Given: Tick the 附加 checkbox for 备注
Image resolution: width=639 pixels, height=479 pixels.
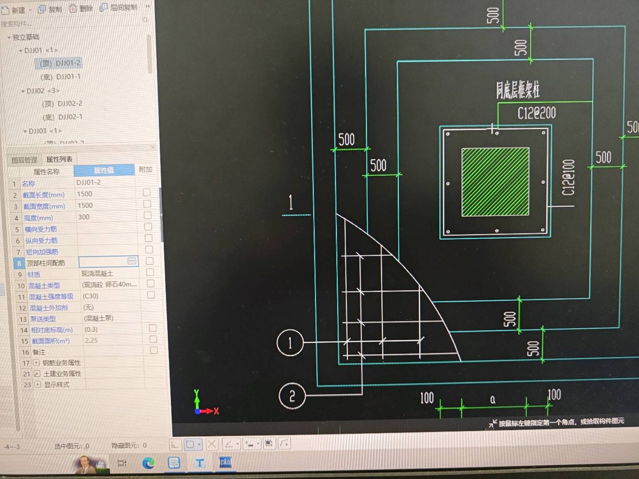Looking at the screenshot, I should coord(154,350).
